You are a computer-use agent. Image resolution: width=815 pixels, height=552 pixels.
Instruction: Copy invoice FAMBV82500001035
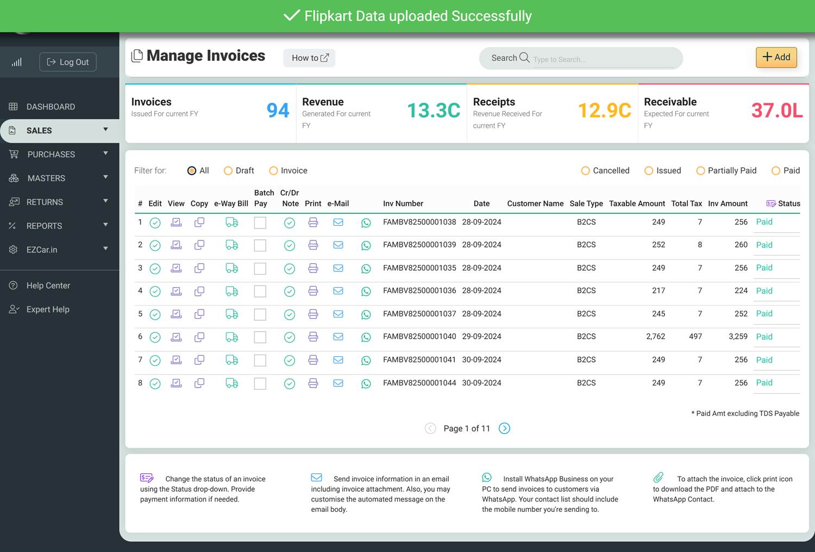199,268
